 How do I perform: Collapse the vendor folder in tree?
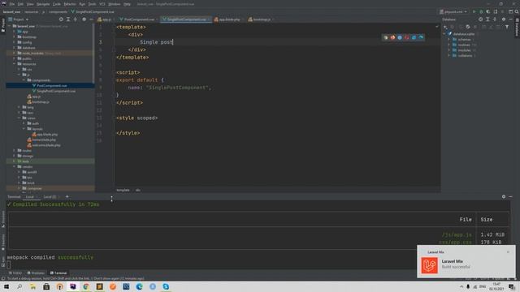point(15,166)
